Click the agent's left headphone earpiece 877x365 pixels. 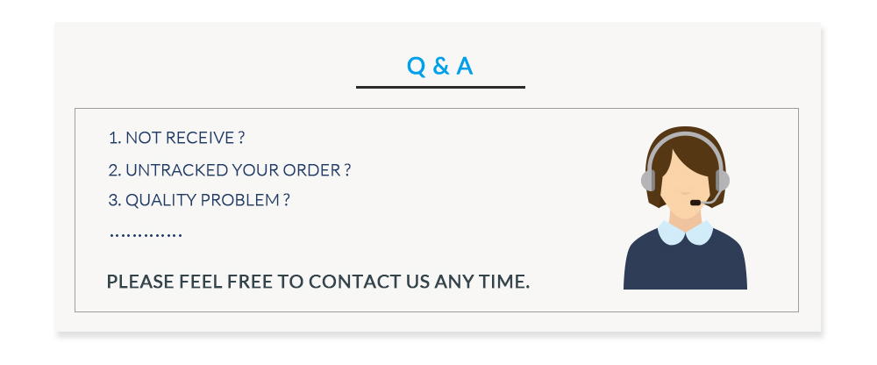(648, 180)
